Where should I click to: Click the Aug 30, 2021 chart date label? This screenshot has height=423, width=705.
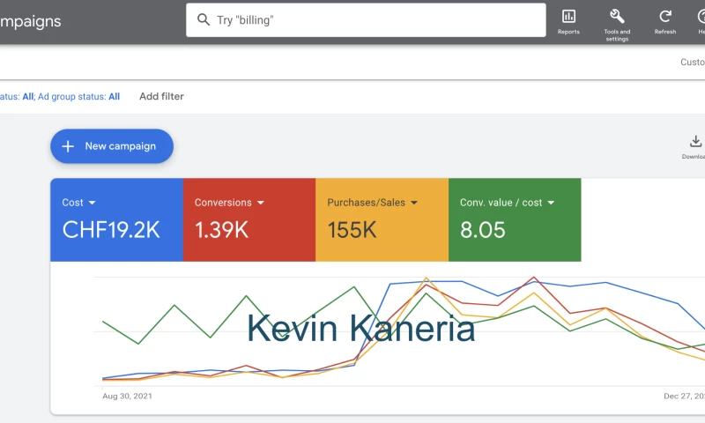pos(128,397)
